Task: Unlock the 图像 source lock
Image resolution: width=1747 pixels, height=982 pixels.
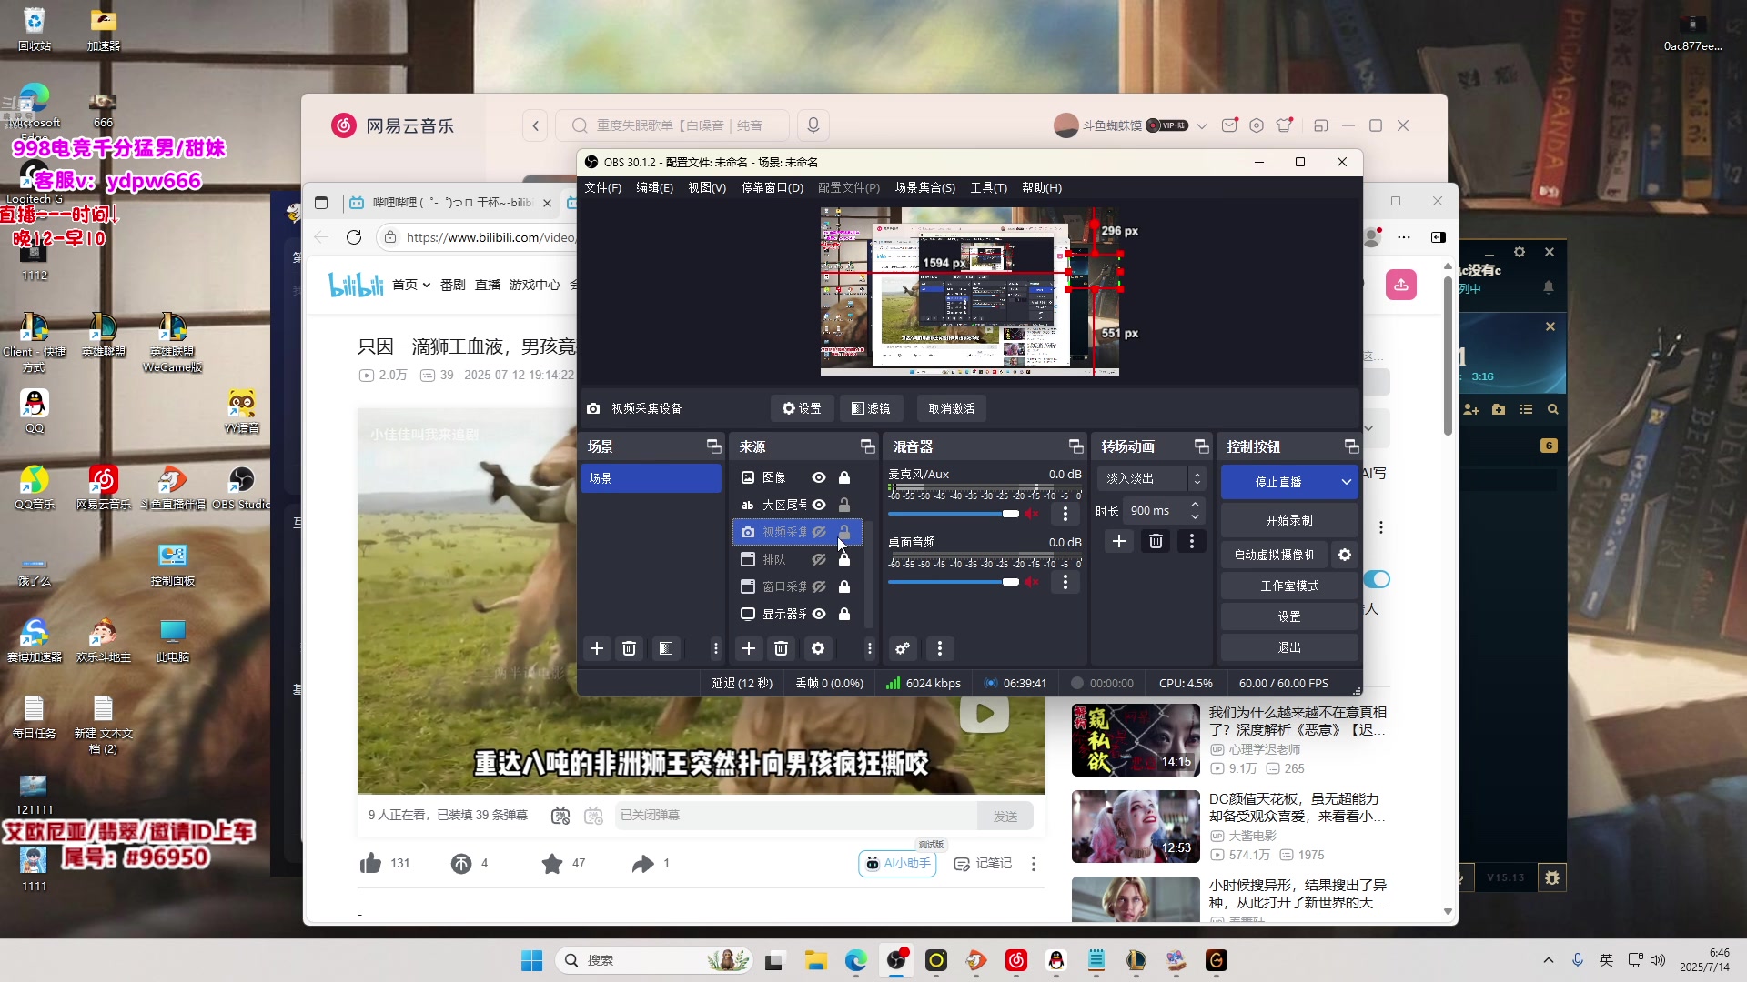Action: (844, 477)
